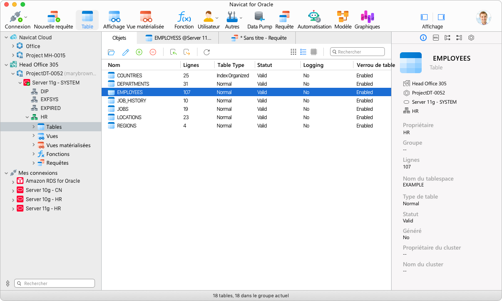Click the red delete table minus icon

(153, 52)
